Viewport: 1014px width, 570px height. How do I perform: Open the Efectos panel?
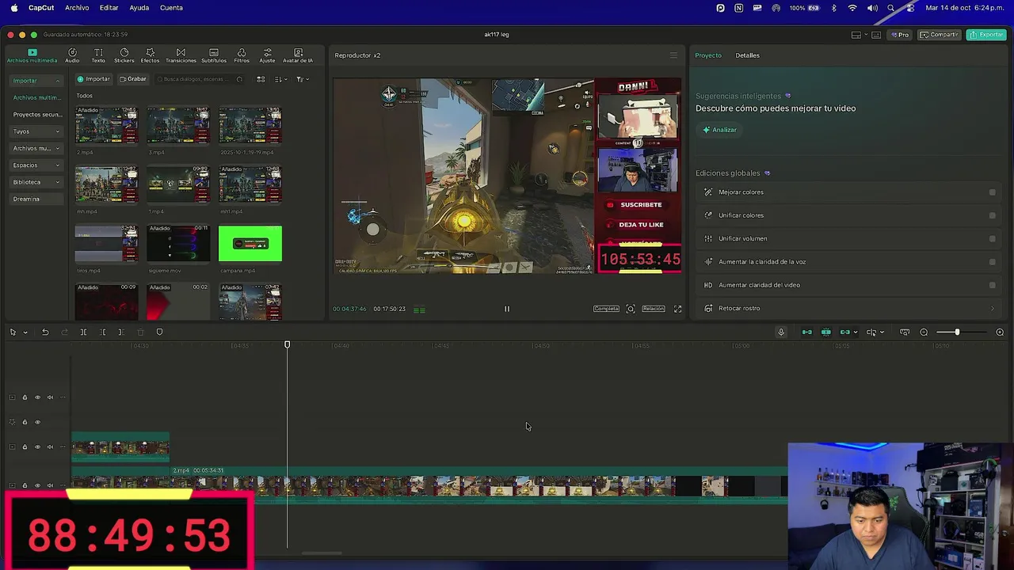(150, 55)
